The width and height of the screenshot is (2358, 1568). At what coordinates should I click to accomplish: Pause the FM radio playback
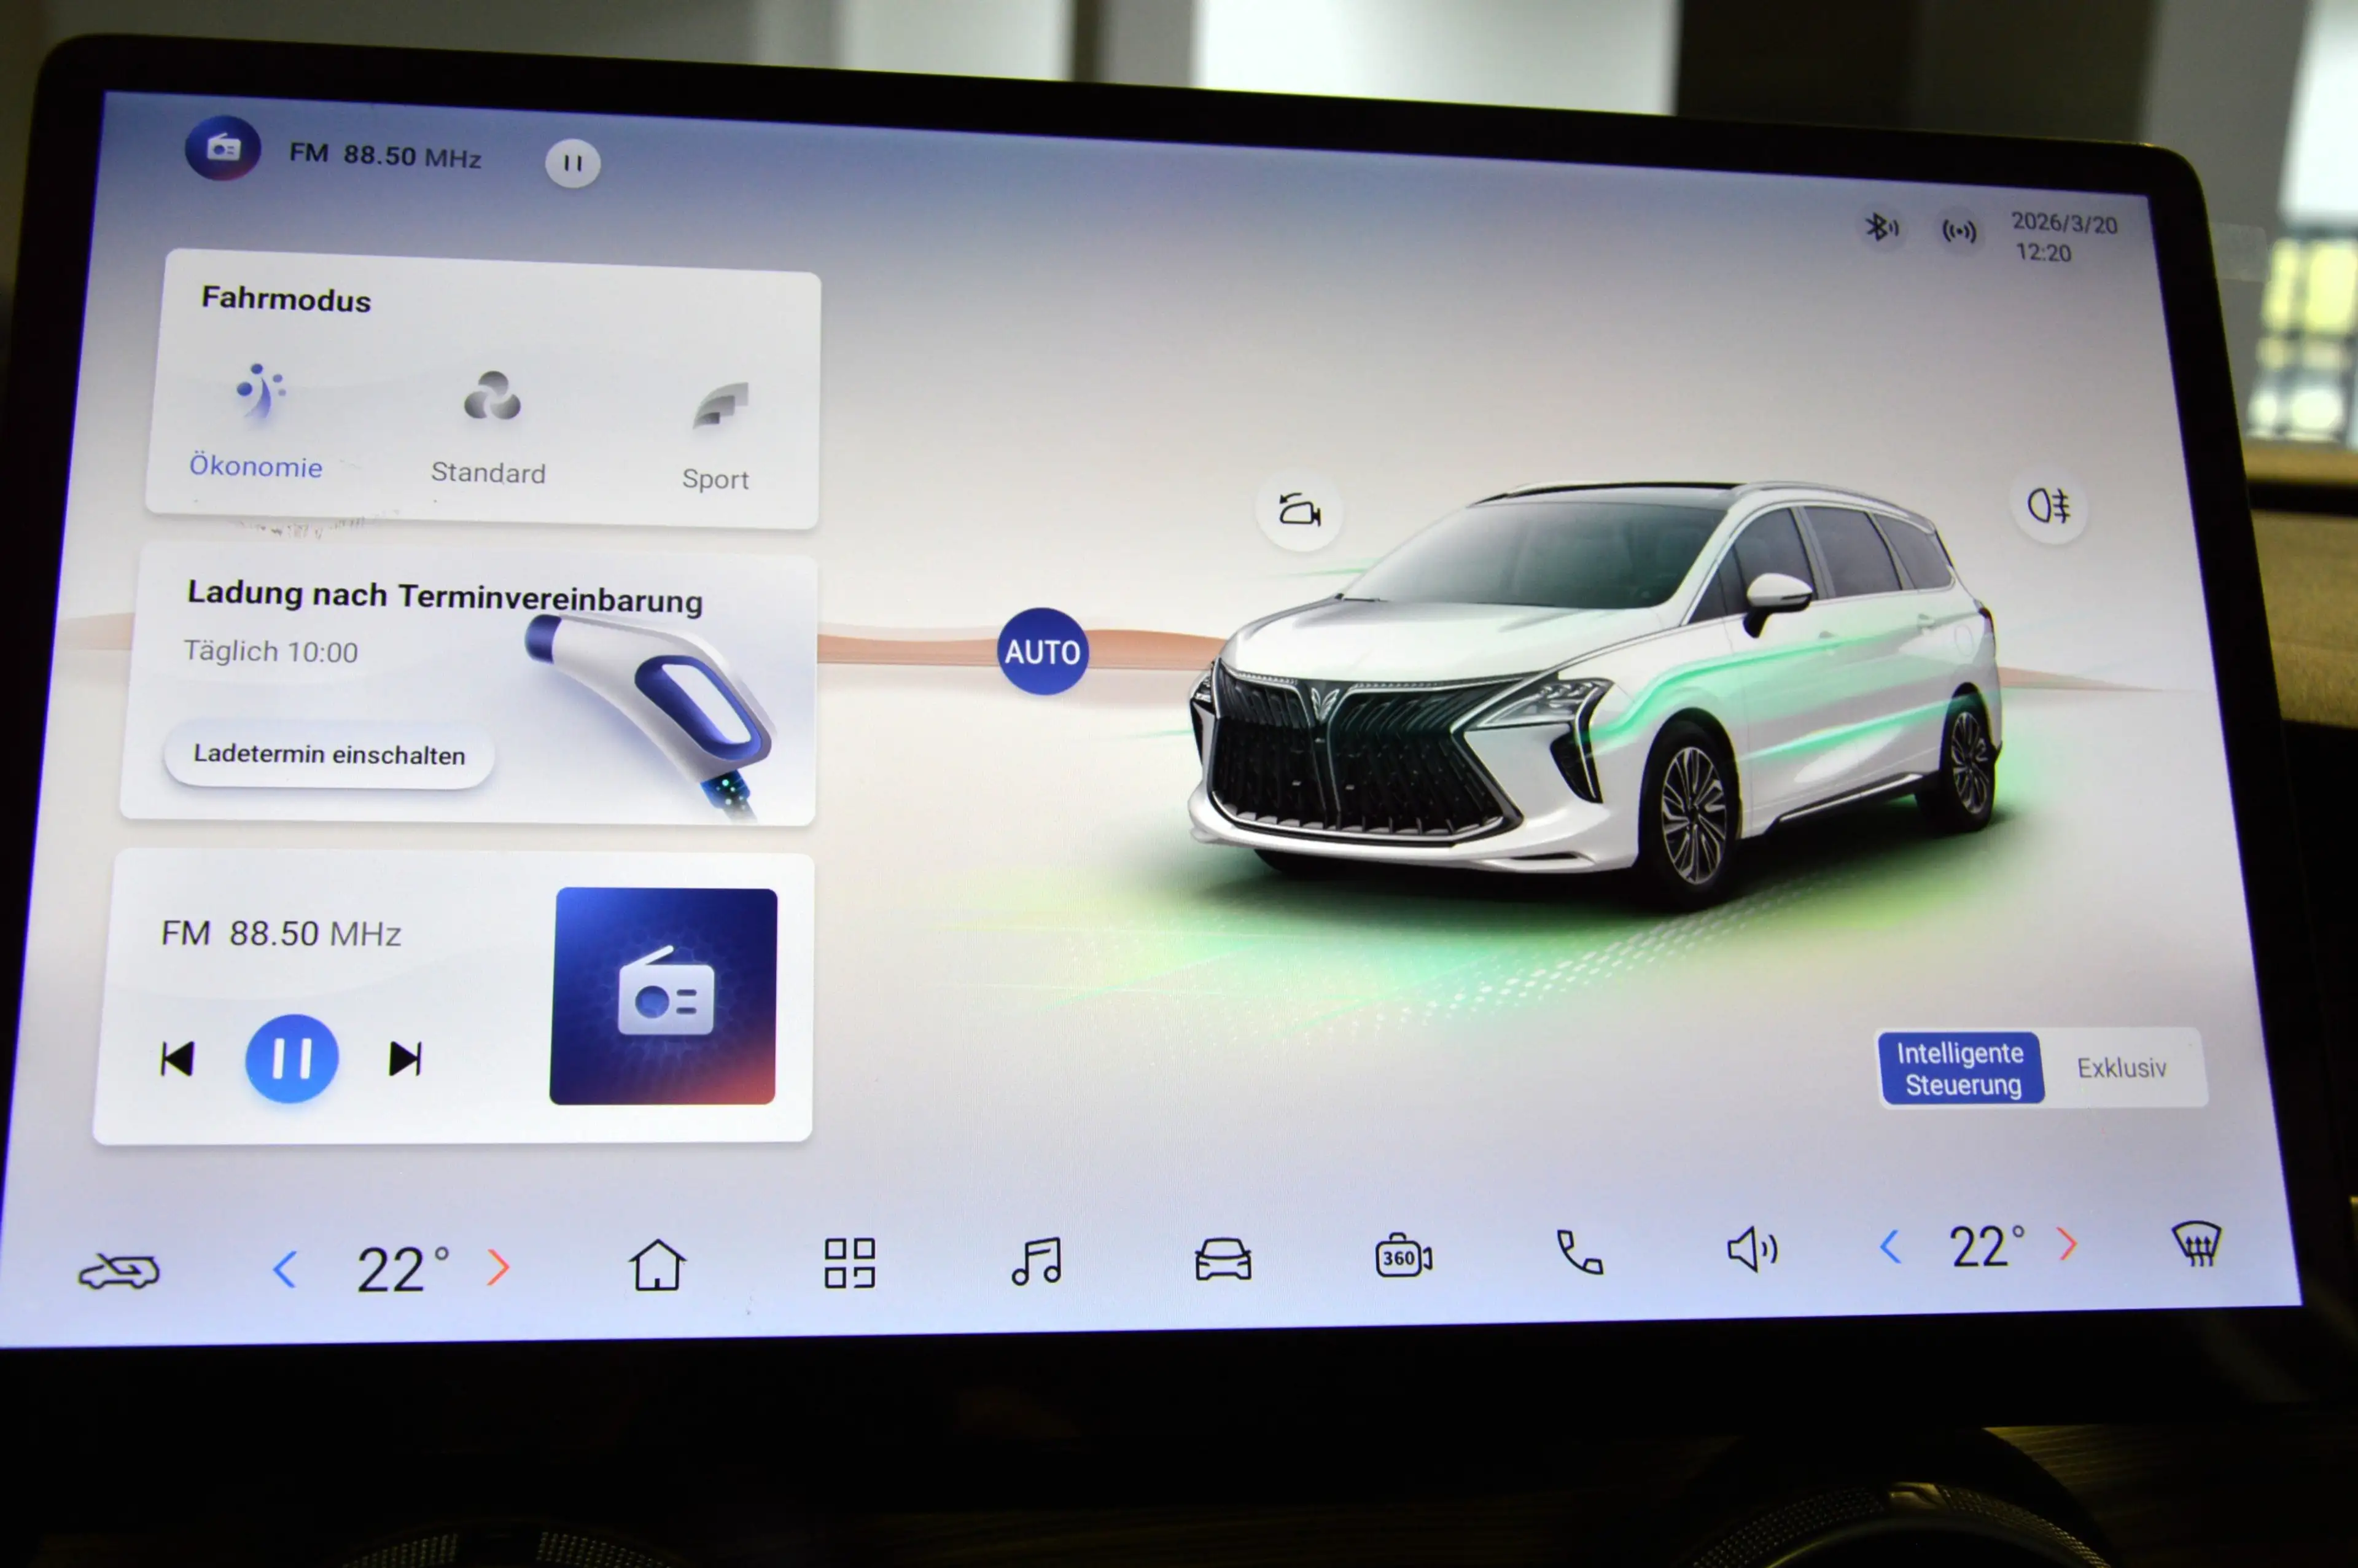click(292, 1058)
